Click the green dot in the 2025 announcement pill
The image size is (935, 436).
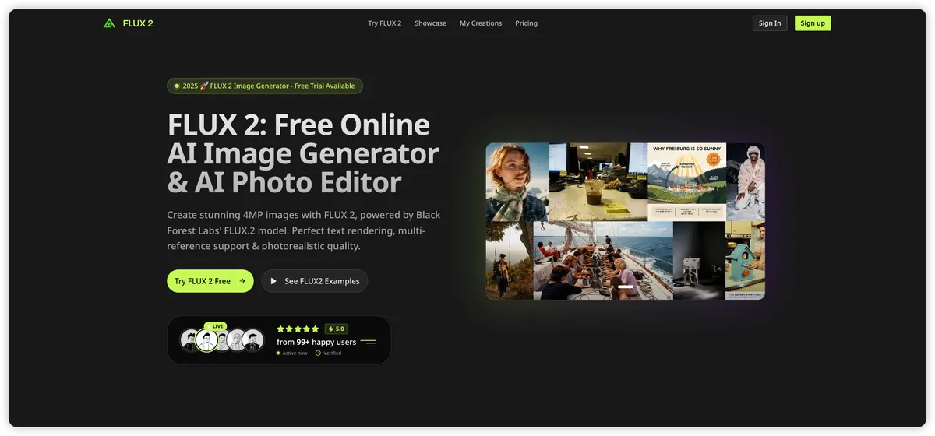pyautogui.click(x=176, y=86)
